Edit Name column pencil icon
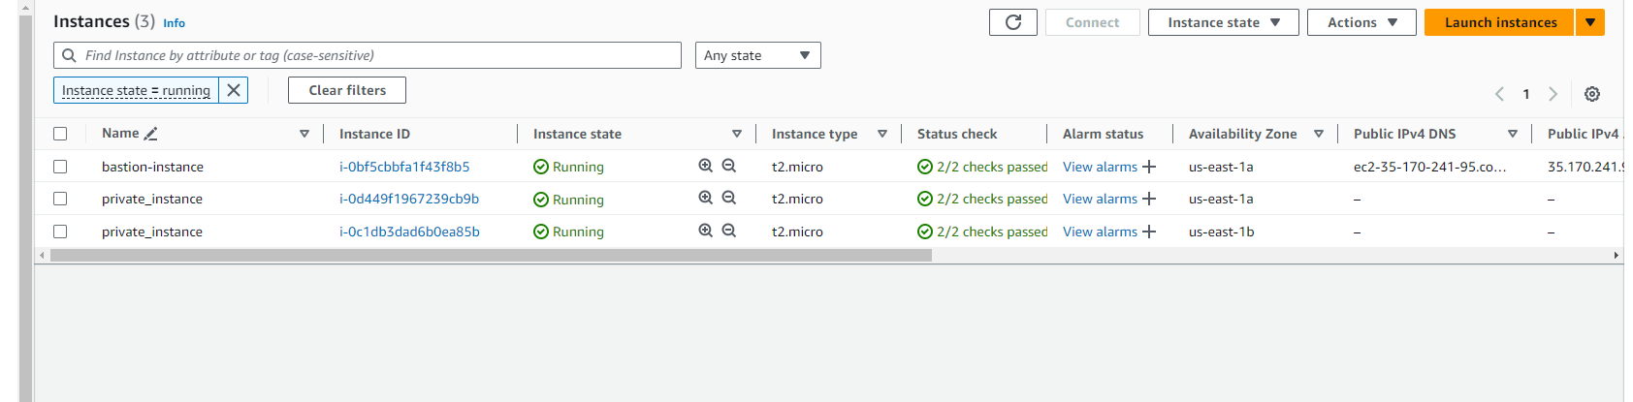The height and width of the screenshot is (402, 1633). (x=150, y=134)
